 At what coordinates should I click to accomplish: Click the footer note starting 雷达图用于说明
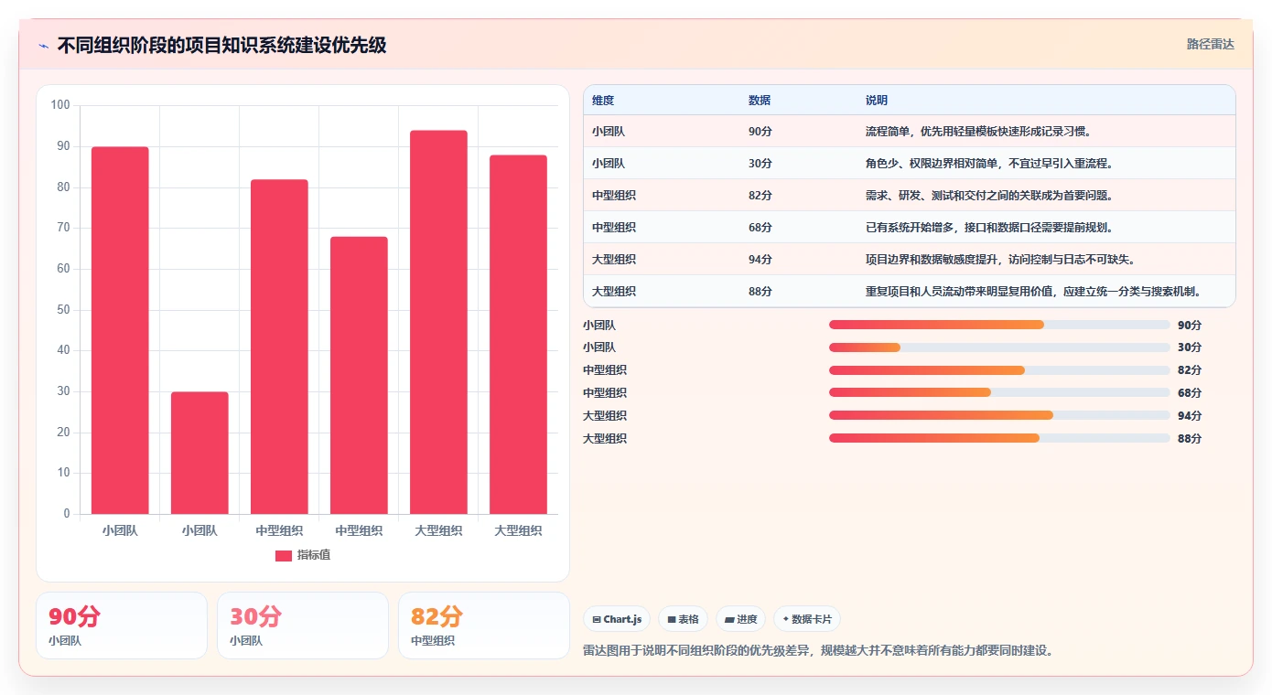pyautogui.click(x=818, y=651)
